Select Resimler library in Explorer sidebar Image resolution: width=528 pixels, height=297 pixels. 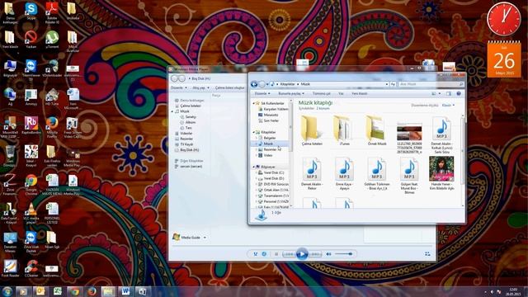pyautogui.click(x=267, y=149)
